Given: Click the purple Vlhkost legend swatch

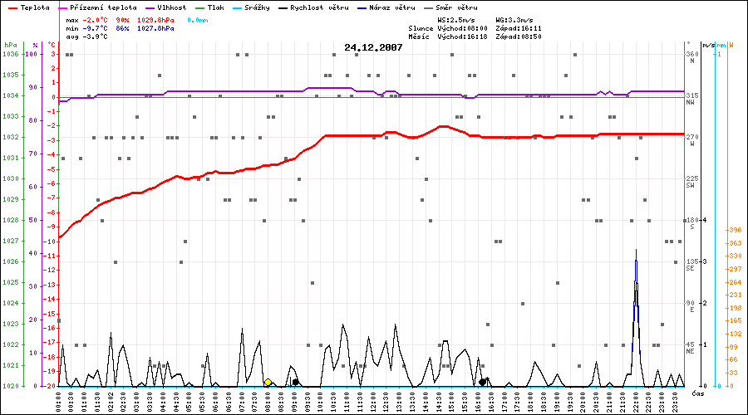Looking at the screenshot, I should coord(150,8).
